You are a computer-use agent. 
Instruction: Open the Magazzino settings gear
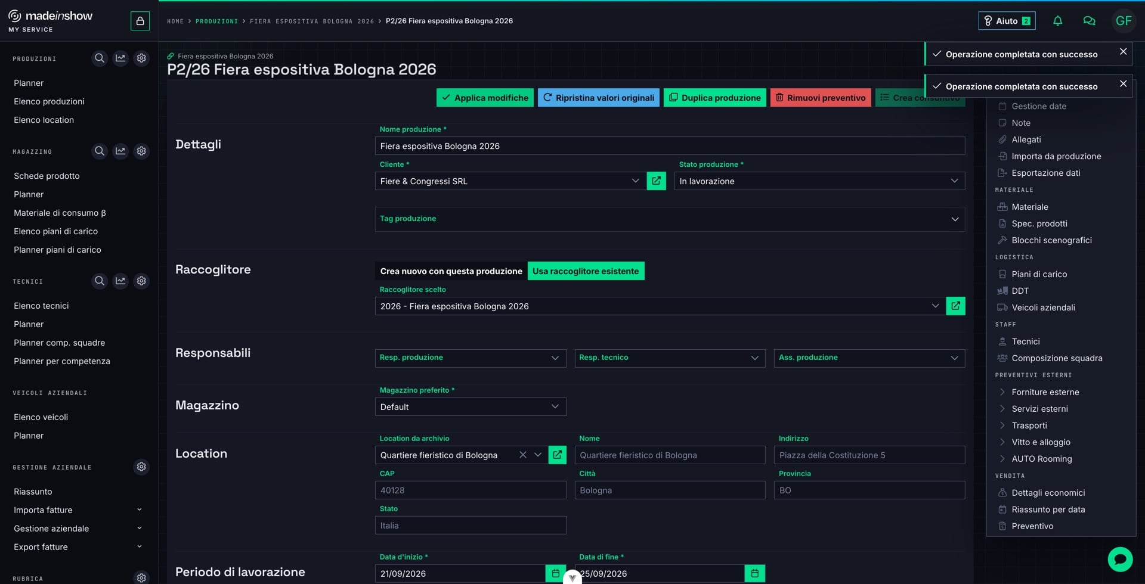point(141,151)
